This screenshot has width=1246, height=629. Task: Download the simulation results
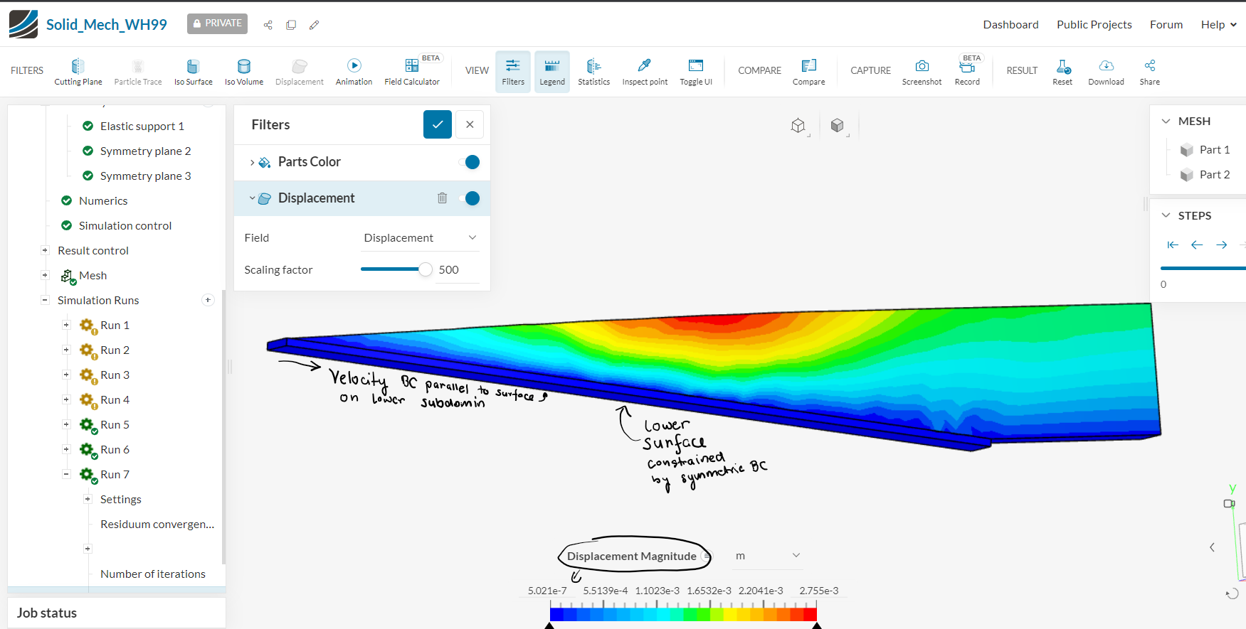(x=1106, y=72)
